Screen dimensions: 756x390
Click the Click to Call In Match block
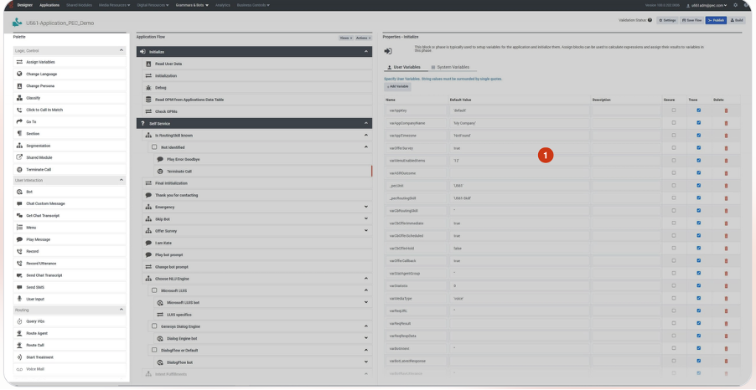tap(70, 110)
